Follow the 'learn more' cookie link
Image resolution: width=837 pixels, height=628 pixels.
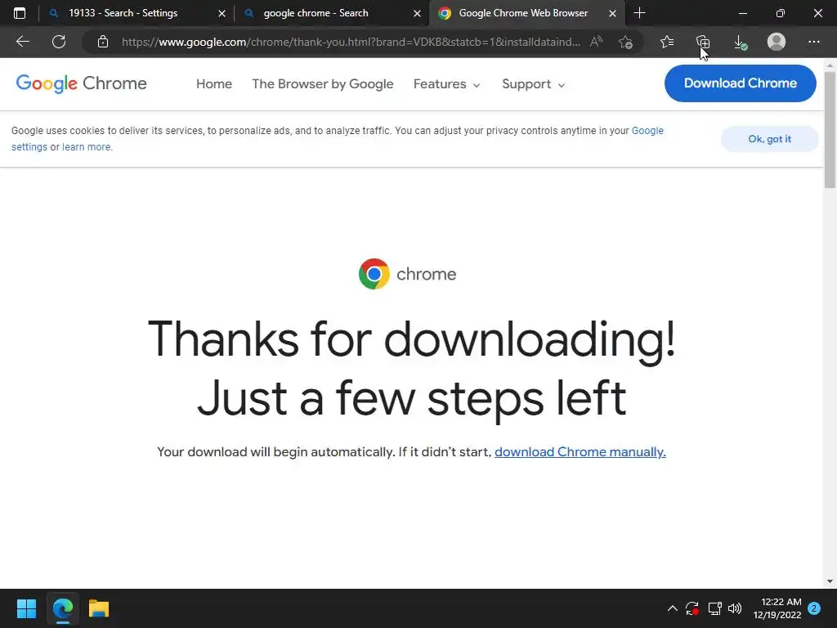[x=87, y=147]
